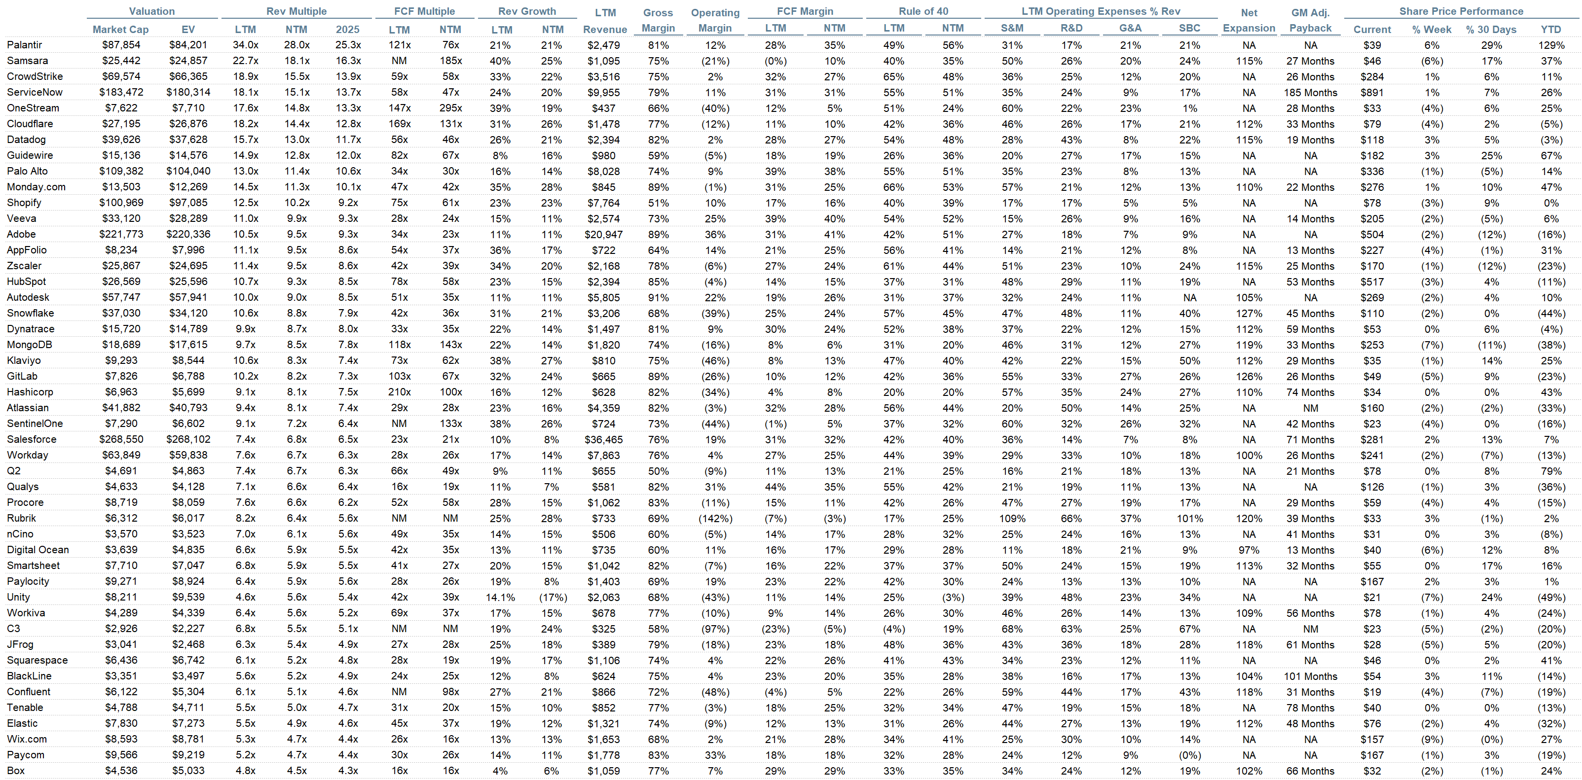Viewport: 1582px width, 780px height.
Task: Select Smartsheet net expansion 113%
Action: tap(1249, 566)
